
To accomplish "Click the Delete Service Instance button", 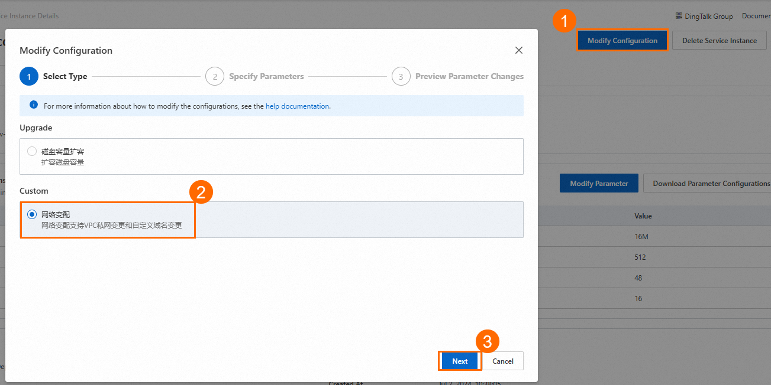I will click(x=720, y=41).
